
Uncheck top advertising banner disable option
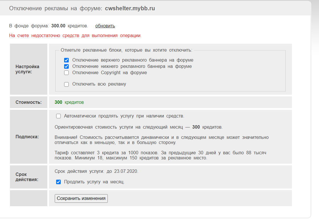pos(66,60)
